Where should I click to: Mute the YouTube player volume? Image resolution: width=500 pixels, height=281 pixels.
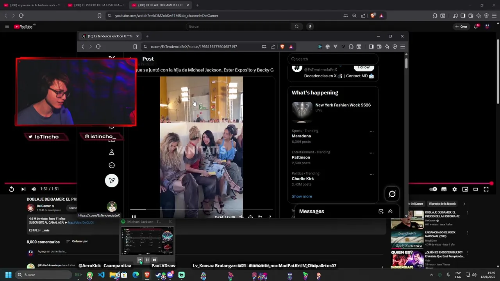(x=34, y=189)
